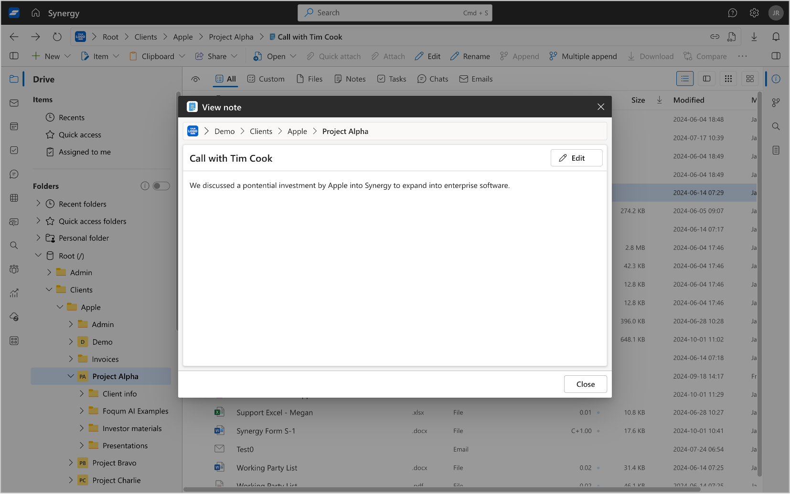Viewport: 790px width, 494px height.
Task: Open the chat bubble icon in left rail
Action: click(x=14, y=174)
